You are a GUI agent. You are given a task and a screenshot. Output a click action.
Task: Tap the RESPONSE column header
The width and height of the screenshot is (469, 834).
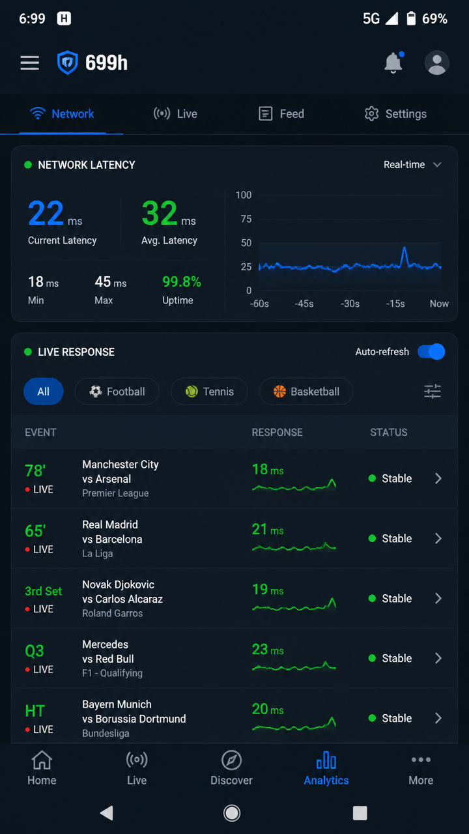277,432
